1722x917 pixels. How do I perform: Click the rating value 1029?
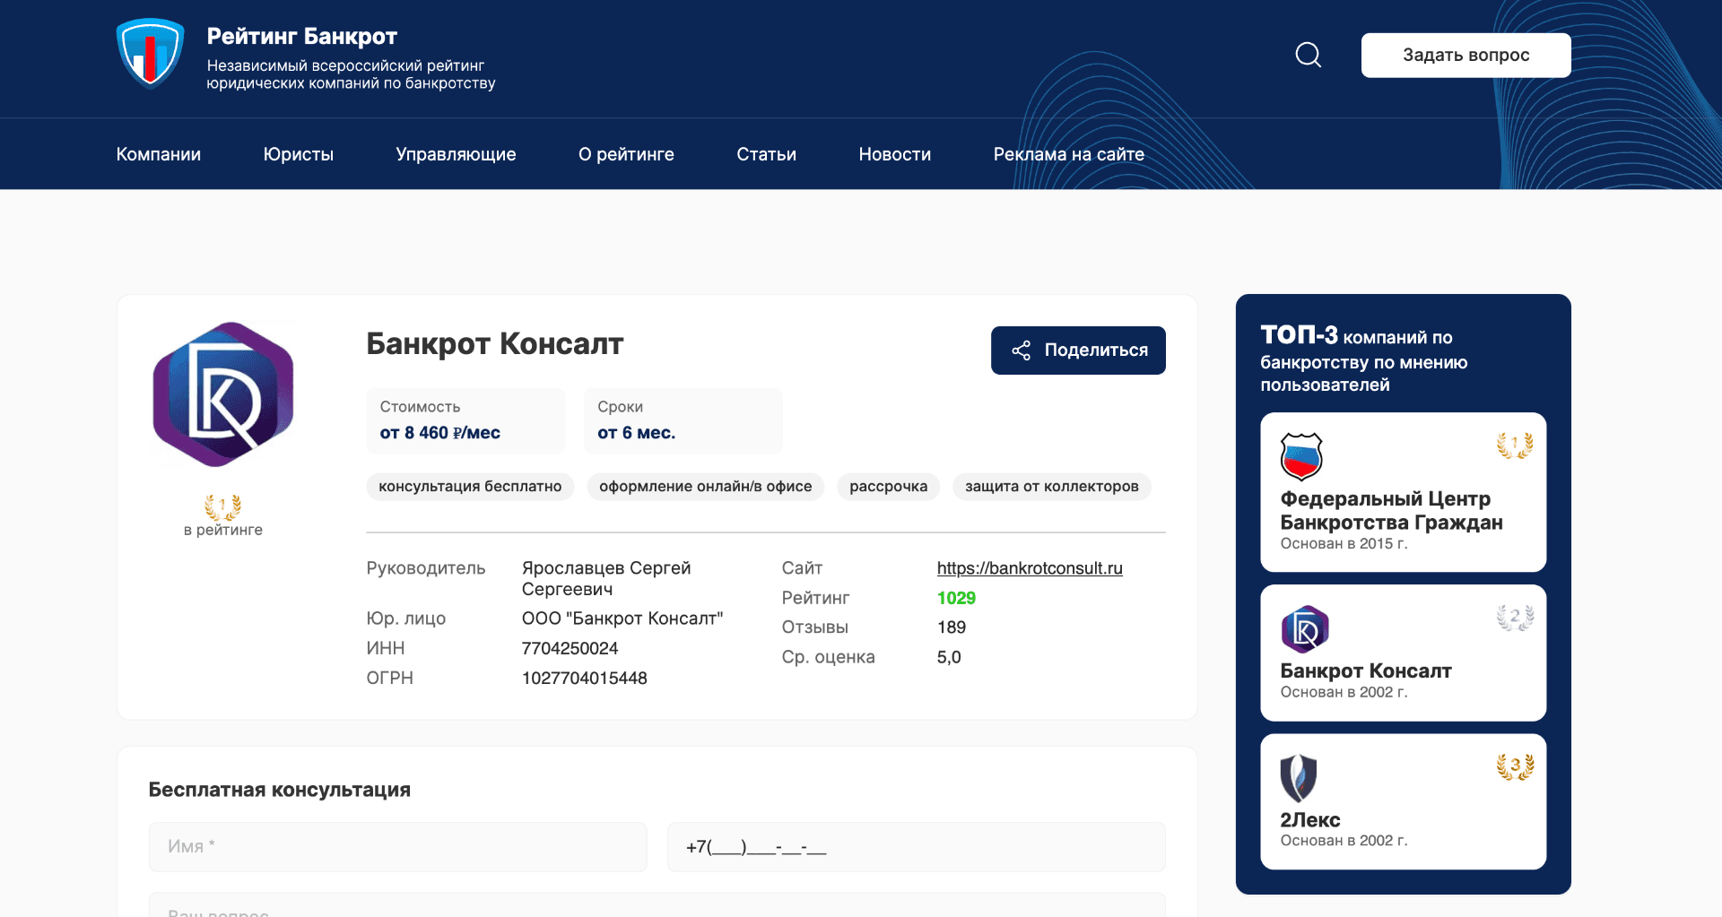pyautogui.click(x=956, y=598)
